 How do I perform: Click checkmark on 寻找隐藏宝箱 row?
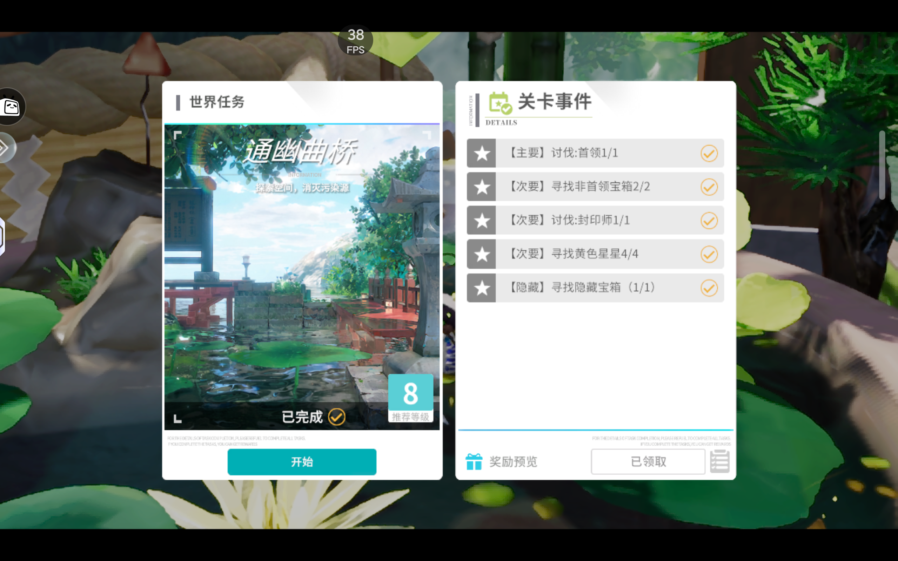click(x=709, y=288)
